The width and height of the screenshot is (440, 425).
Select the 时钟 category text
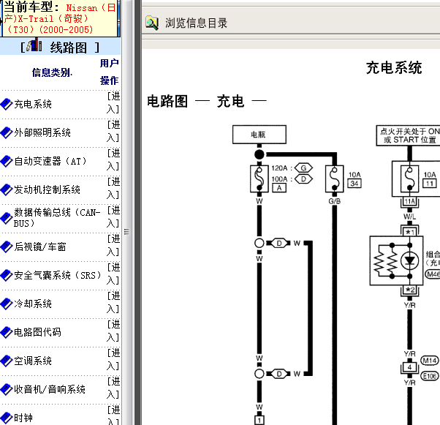23,418
